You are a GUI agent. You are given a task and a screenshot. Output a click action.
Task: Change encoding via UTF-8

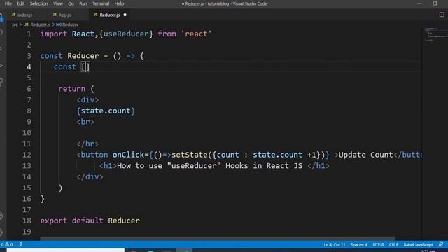(378, 244)
